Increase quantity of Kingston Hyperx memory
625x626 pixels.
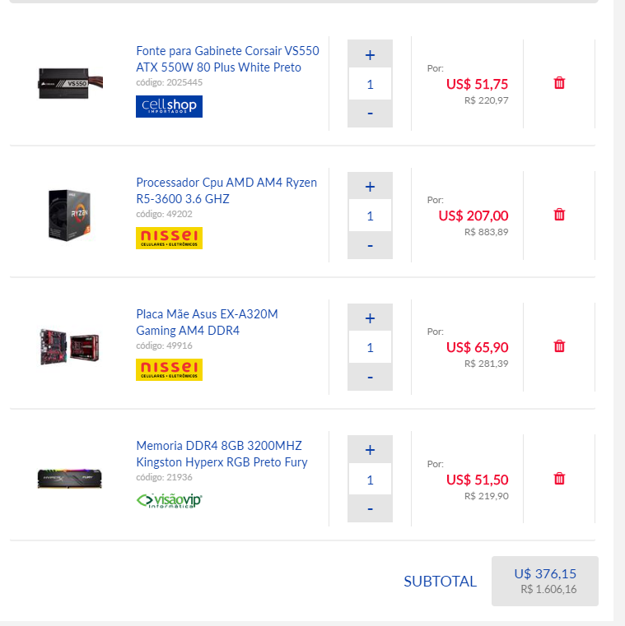tap(370, 450)
